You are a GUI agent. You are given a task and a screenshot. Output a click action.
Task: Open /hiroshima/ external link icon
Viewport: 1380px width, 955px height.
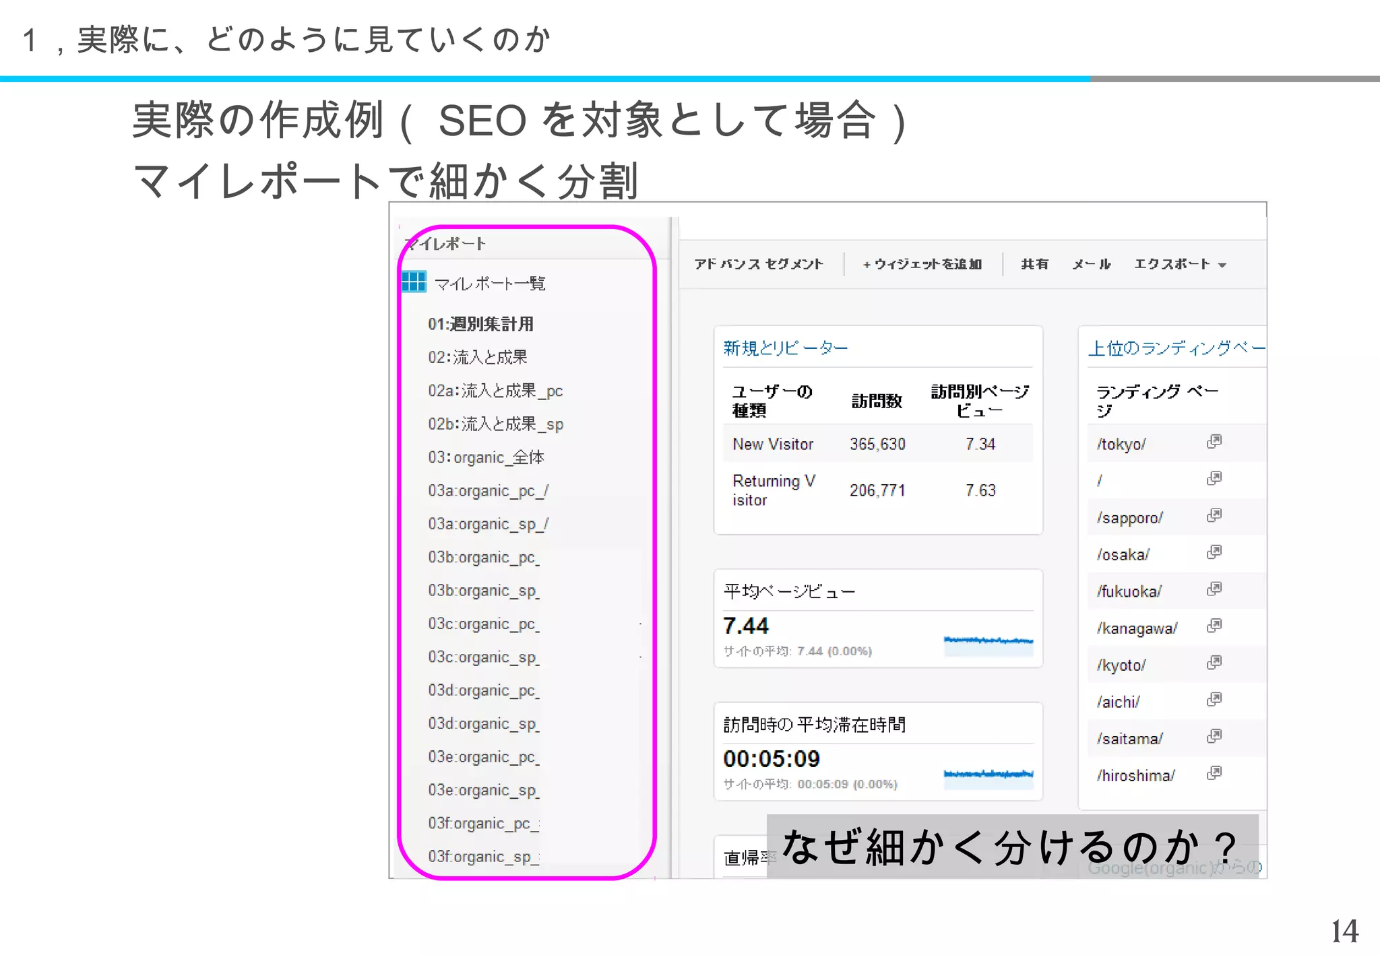[1214, 774]
